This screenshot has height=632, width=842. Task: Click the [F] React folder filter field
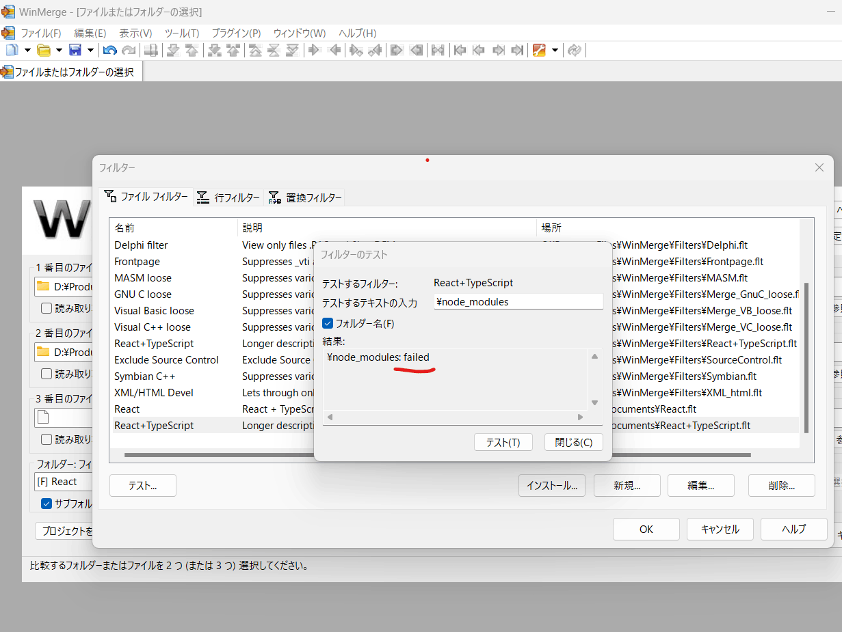point(64,482)
